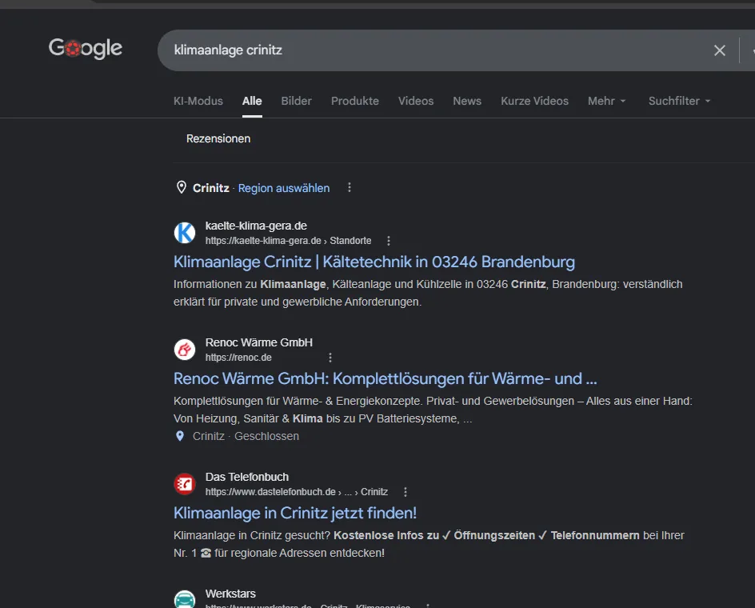This screenshot has width=755, height=608.
Task: Click the Renoc Wärme GmbH favicon
Action: point(185,350)
